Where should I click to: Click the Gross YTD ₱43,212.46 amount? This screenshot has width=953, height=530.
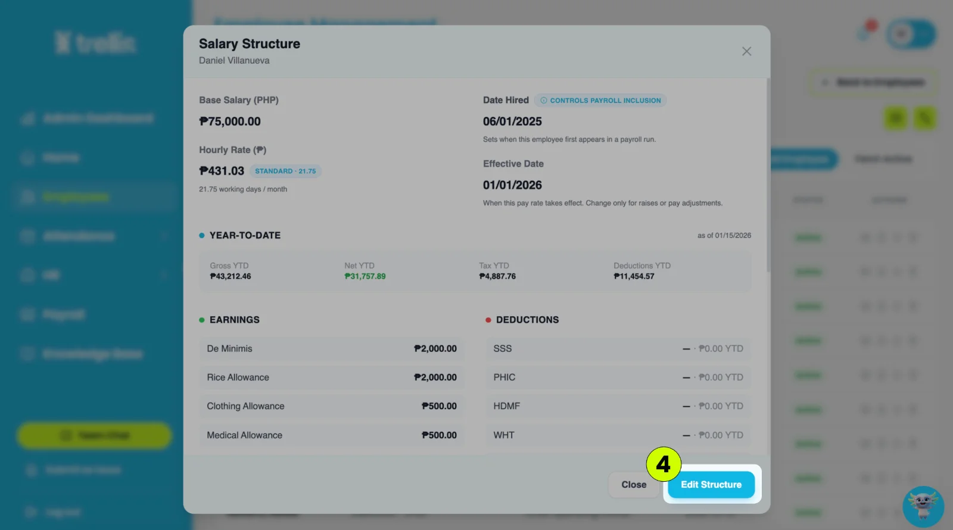pos(231,276)
